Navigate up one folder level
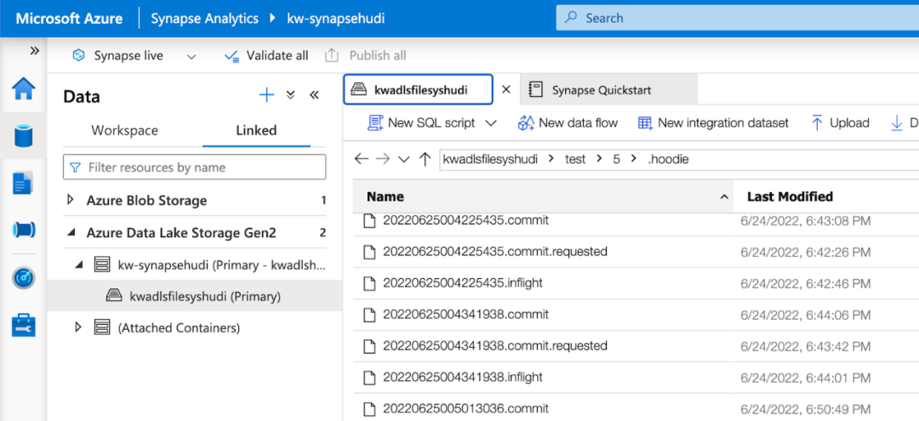This screenshot has height=421, width=919. tap(425, 159)
